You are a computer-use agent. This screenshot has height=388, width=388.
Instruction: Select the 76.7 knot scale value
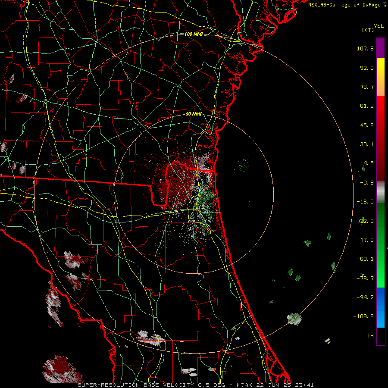tap(367, 87)
